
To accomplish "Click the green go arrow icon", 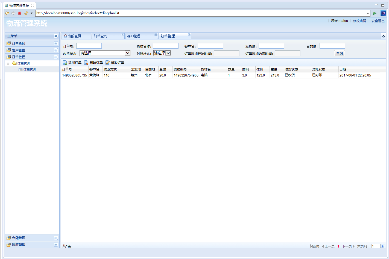I will tap(375, 13).
